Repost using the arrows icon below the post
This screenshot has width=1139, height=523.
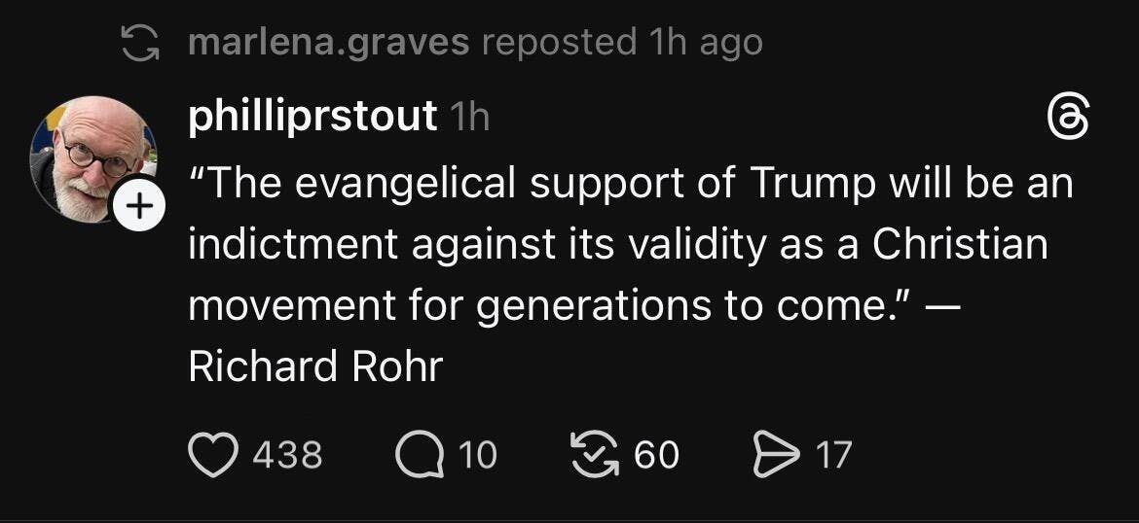(597, 455)
